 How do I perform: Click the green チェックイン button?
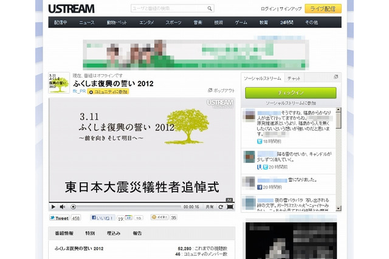click(291, 92)
